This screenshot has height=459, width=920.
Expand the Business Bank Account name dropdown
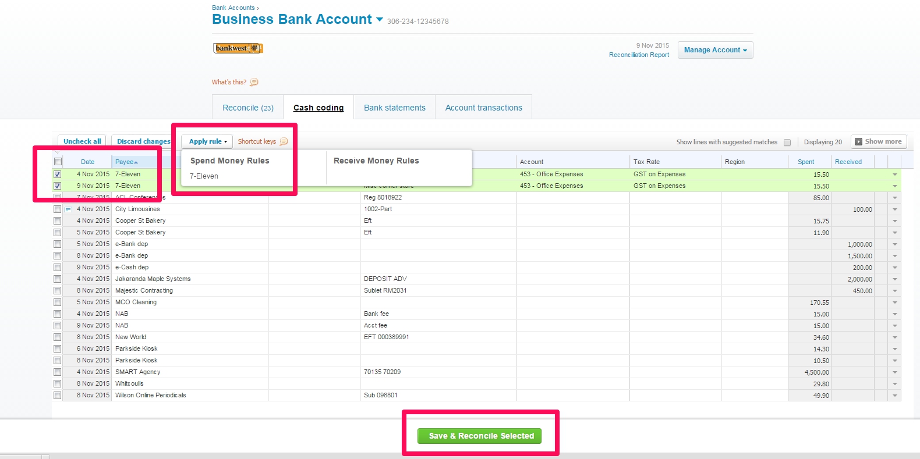click(380, 19)
